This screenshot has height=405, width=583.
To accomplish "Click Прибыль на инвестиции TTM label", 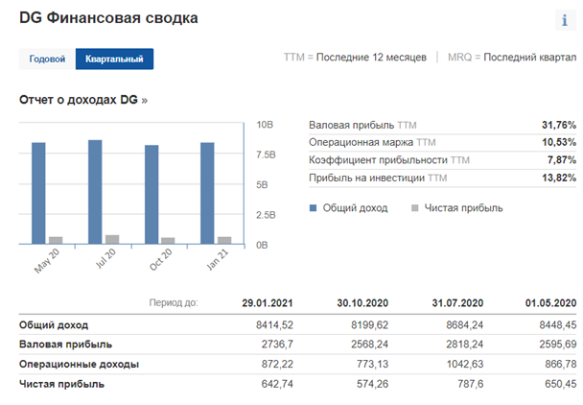I will 378,178.
